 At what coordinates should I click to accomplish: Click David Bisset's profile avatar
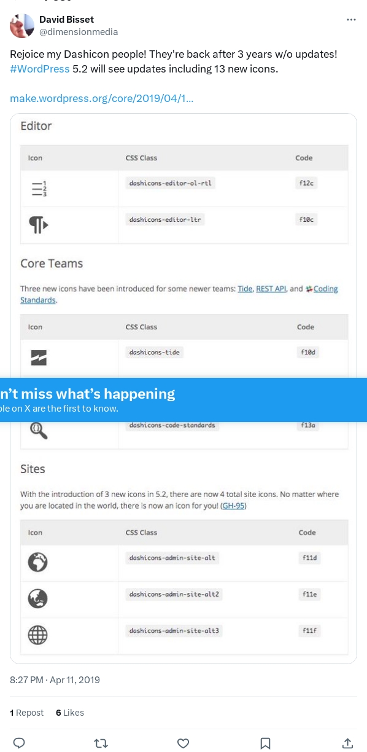click(22, 26)
